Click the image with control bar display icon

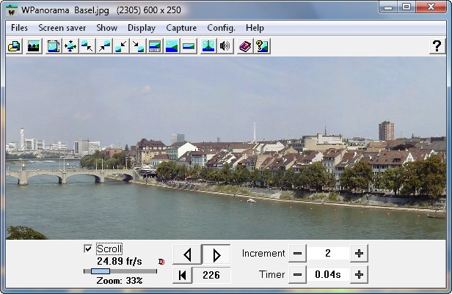click(x=155, y=46)
